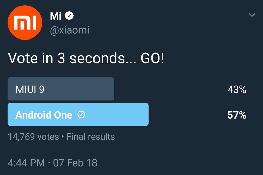This screenshot has height=175, width=263.
Task: Click the 57% result value
Action: coord(237,115)
